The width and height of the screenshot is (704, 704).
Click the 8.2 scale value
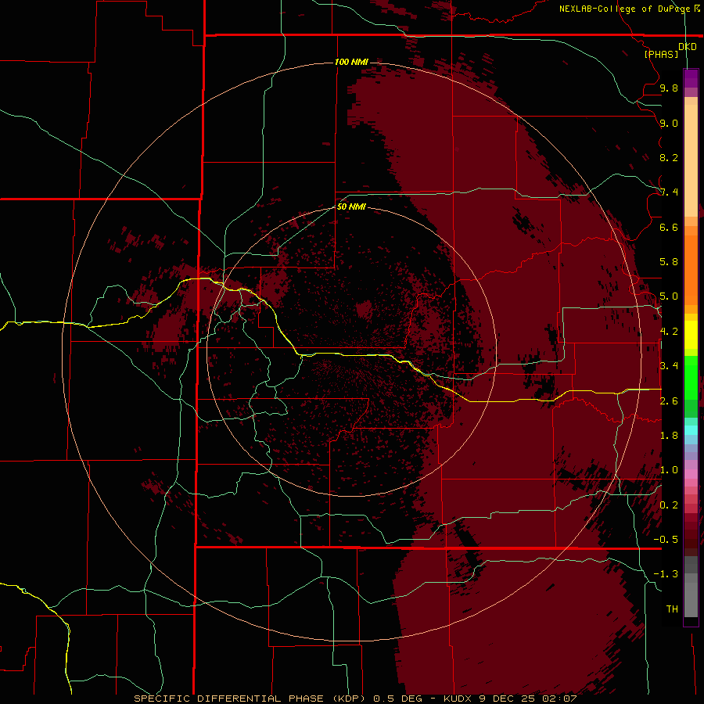(669, 157)
